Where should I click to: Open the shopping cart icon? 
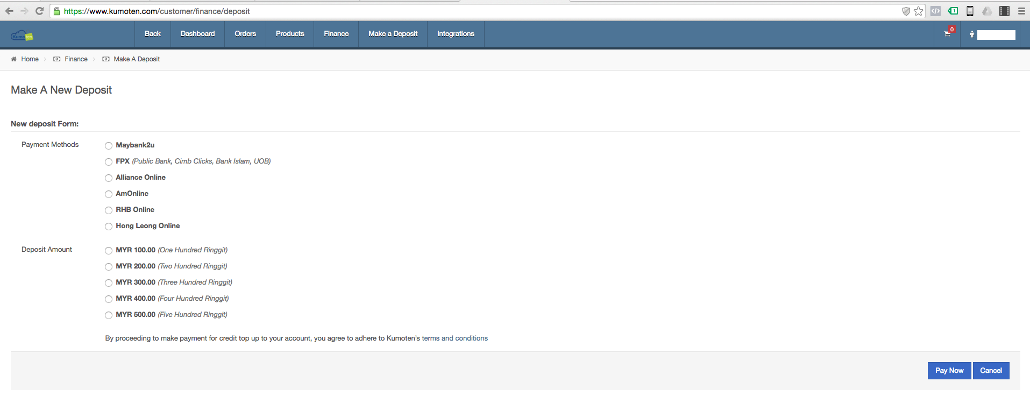point(947,34)
